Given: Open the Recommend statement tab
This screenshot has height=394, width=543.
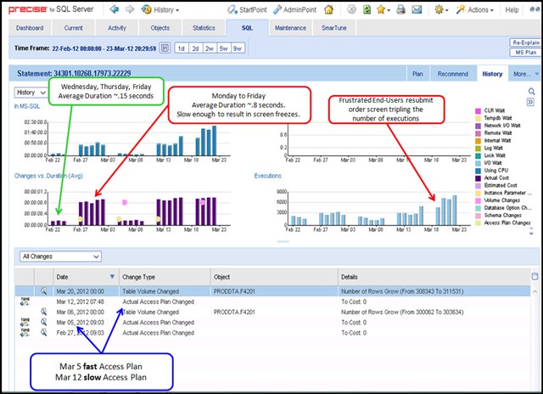Looking at the screenshot, I should point(452,74).
